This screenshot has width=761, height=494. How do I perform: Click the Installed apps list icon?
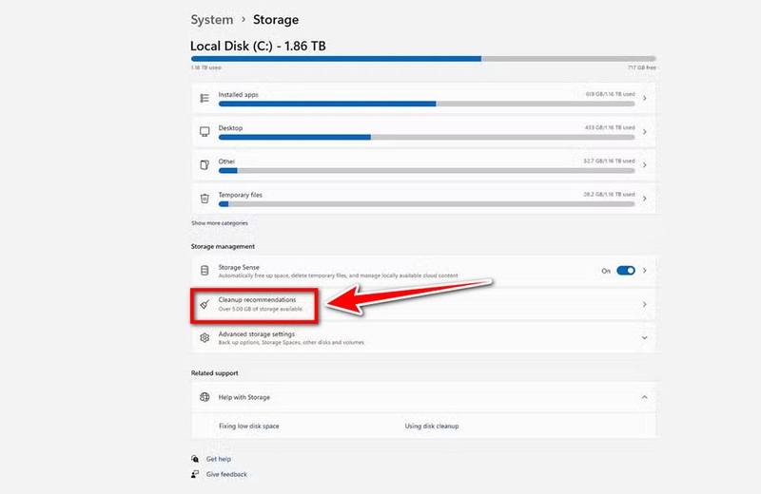pos(205,98)
